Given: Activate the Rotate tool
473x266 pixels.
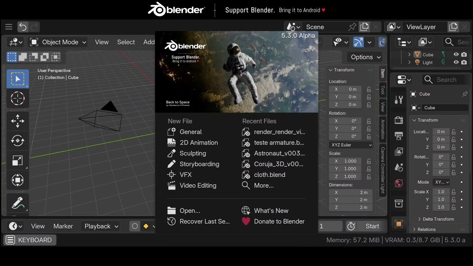Looking at the screenshot, I should tap(17, 141).
